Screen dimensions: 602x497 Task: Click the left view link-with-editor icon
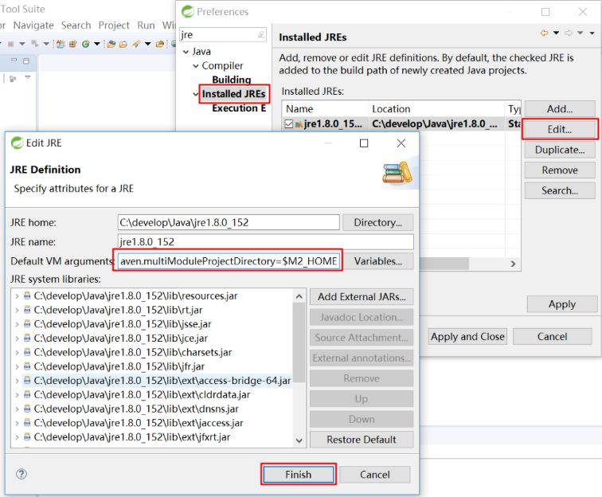click(13, 78)
